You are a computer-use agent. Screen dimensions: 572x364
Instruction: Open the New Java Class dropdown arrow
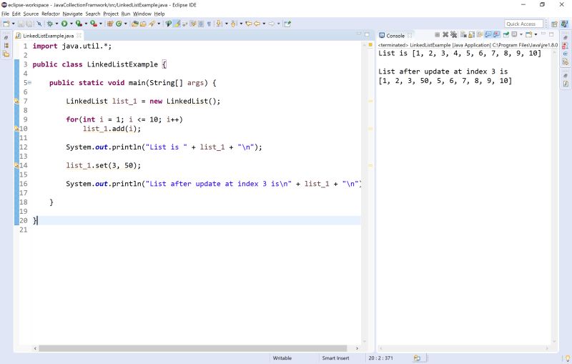(126, 24)
